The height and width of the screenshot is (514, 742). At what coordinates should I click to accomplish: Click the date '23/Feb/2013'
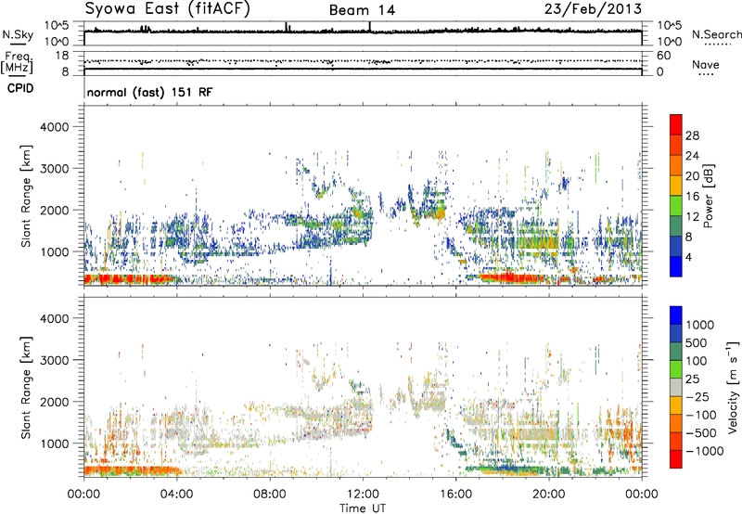coord(593,8)
